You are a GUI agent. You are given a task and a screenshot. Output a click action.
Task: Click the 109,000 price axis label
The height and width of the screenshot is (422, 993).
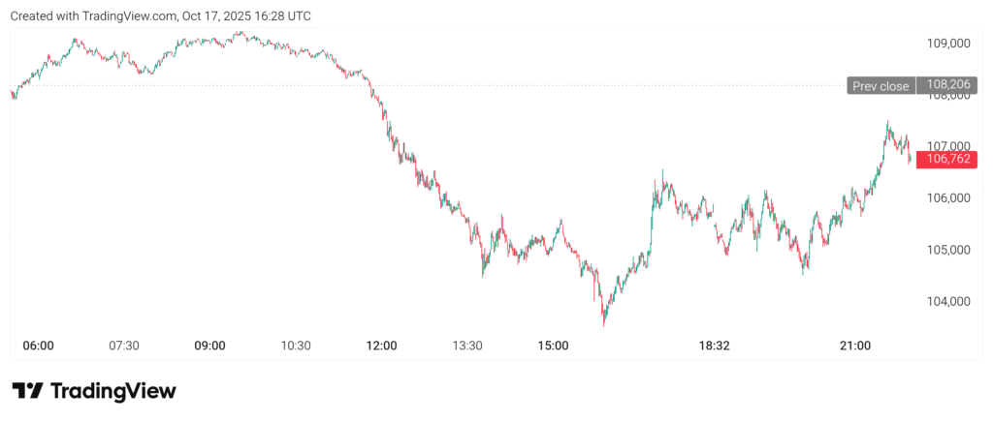click(x=949, y=44)
